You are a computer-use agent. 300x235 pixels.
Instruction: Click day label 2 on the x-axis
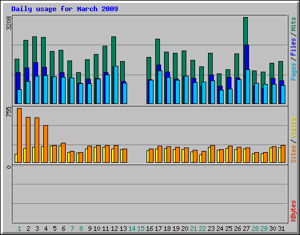click(28, 229)
